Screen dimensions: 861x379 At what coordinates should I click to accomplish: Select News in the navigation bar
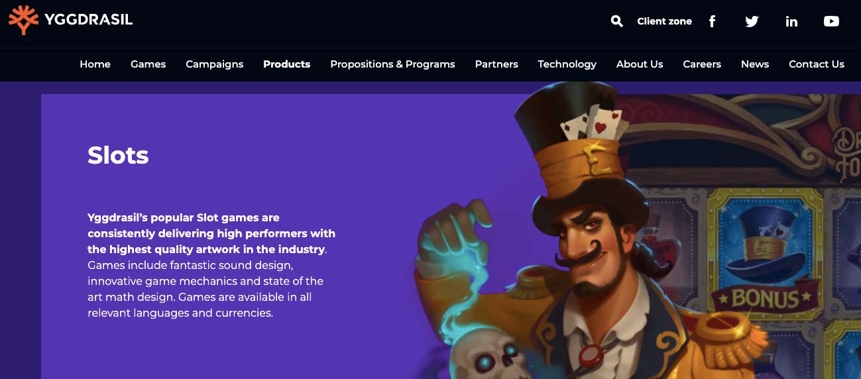point(755,64)
